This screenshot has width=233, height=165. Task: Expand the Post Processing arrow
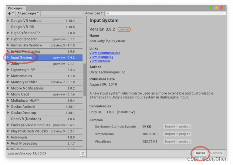tap(8, 143)
